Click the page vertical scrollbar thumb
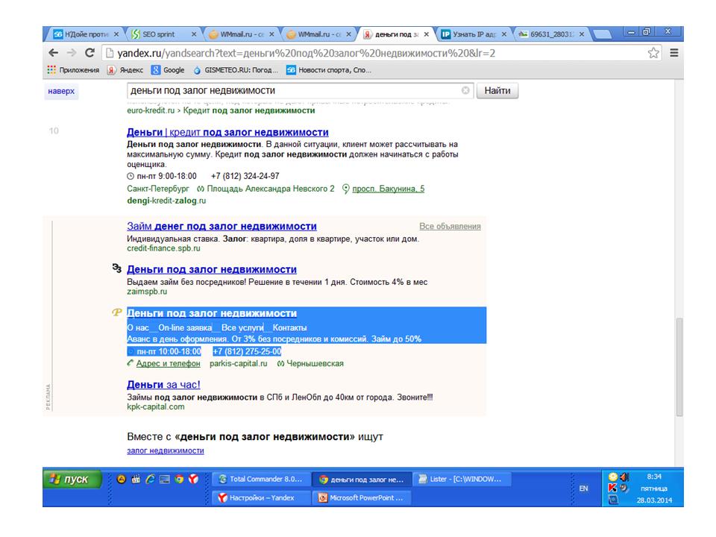The width and height of the screenshot is (716, 537). click(x=679, y=367)
